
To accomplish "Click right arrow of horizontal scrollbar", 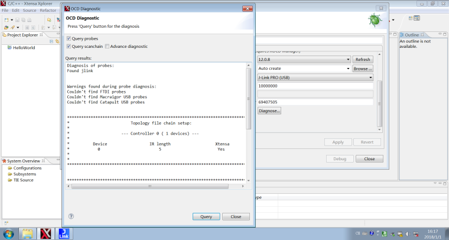I will [243, 186].
